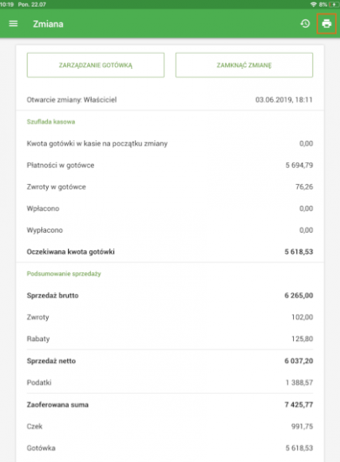Select the Płatności w gotówce row
Image resolution: width=340 pixels, height=462 pixels.
tap(170, 165)
